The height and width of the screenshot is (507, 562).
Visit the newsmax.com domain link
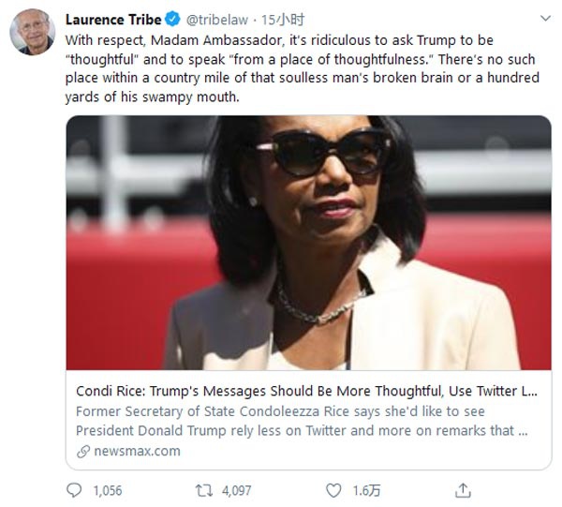click(x=137, y=451)
